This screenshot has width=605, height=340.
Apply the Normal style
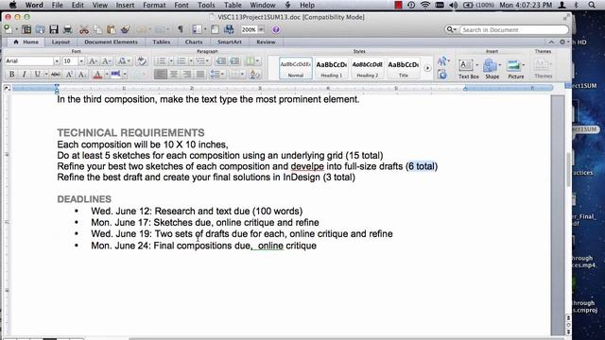pos(296,68)
